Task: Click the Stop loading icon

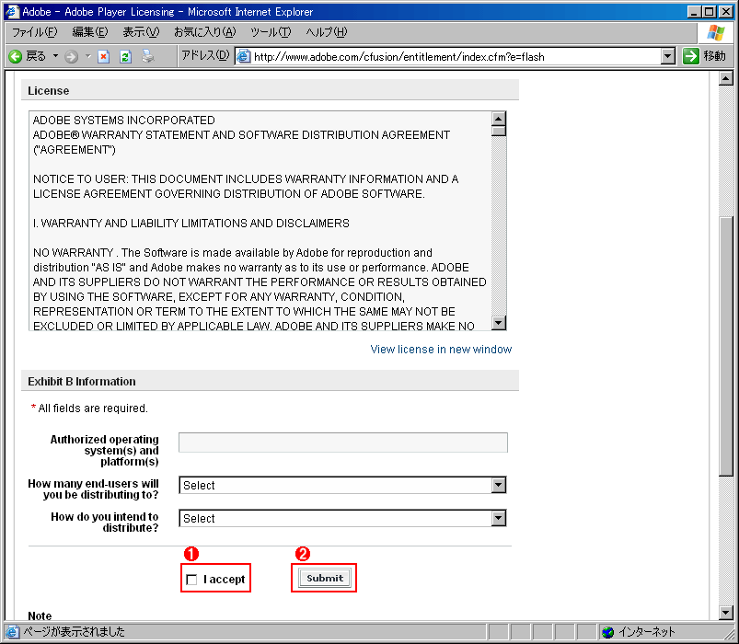Action: click(x=104, y=57)
